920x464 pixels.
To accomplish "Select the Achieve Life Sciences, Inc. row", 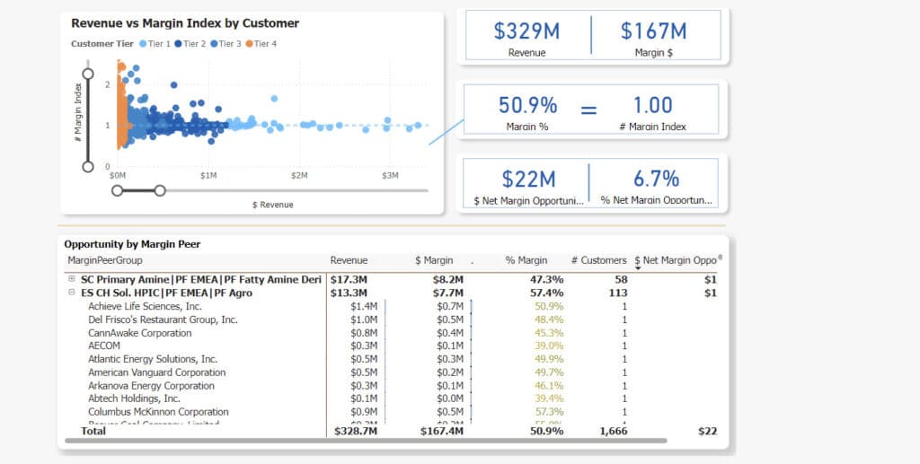I will [390, 306].
